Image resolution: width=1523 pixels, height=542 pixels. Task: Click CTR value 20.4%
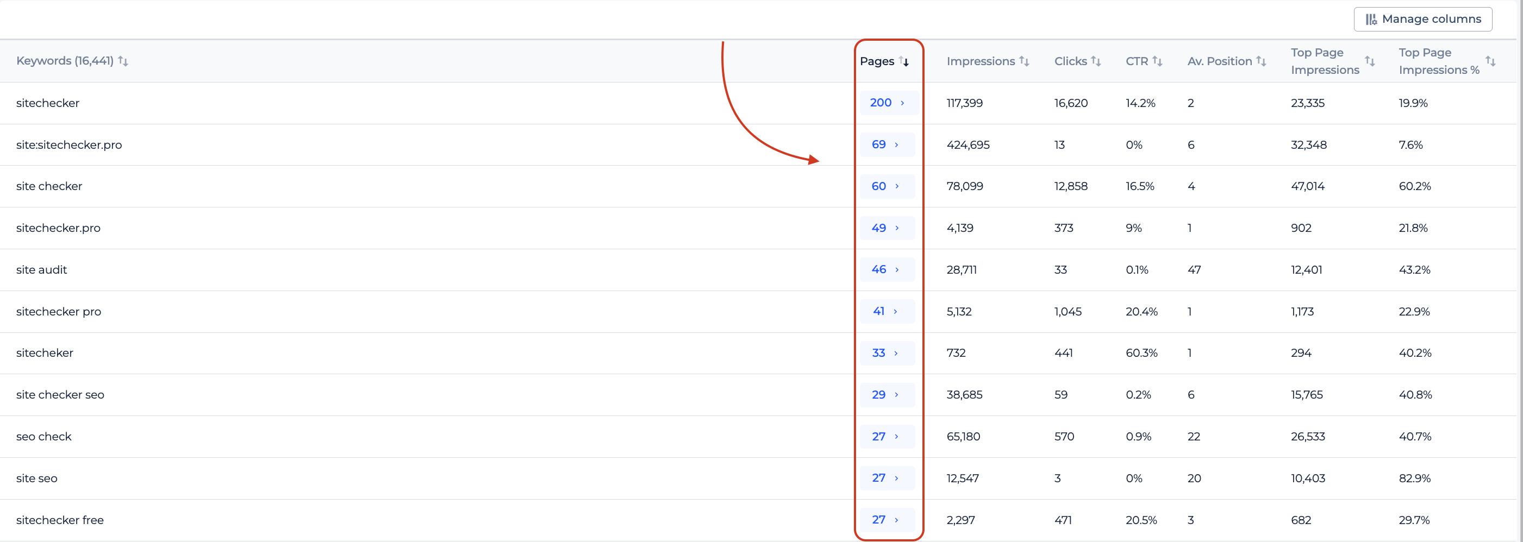coord(1141,311)
